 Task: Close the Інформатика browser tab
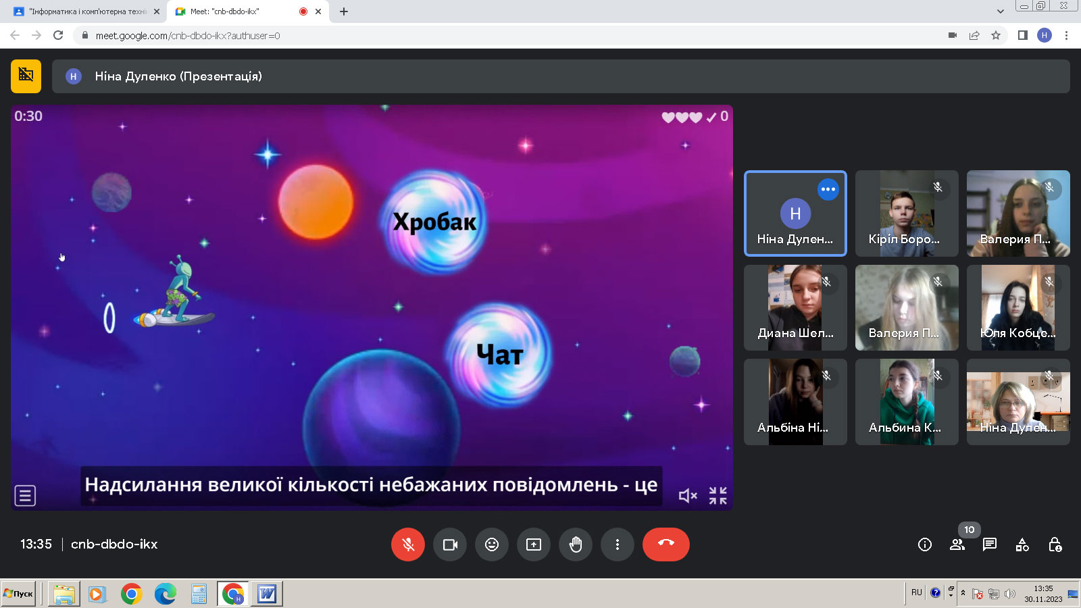click(157, 11)
